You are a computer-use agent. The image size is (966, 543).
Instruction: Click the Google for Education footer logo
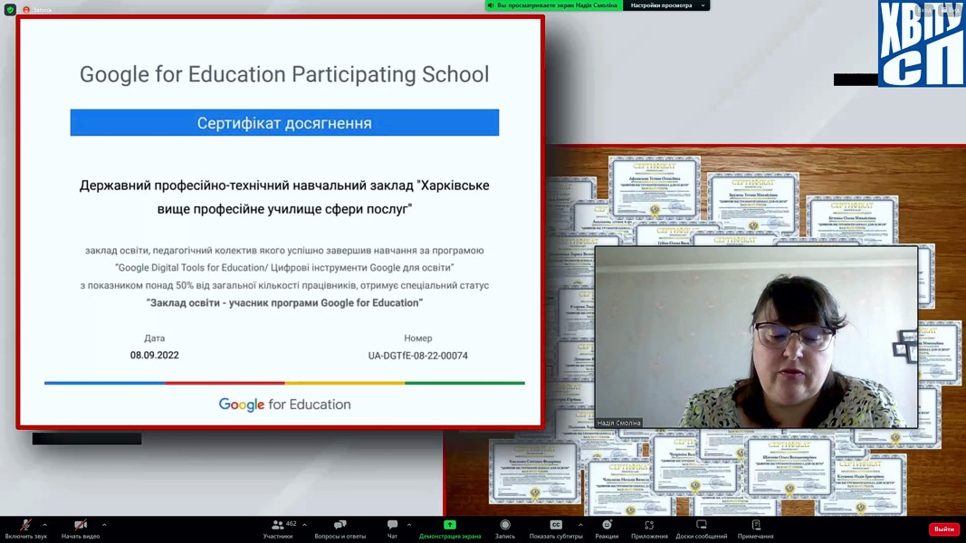(284, 405)
